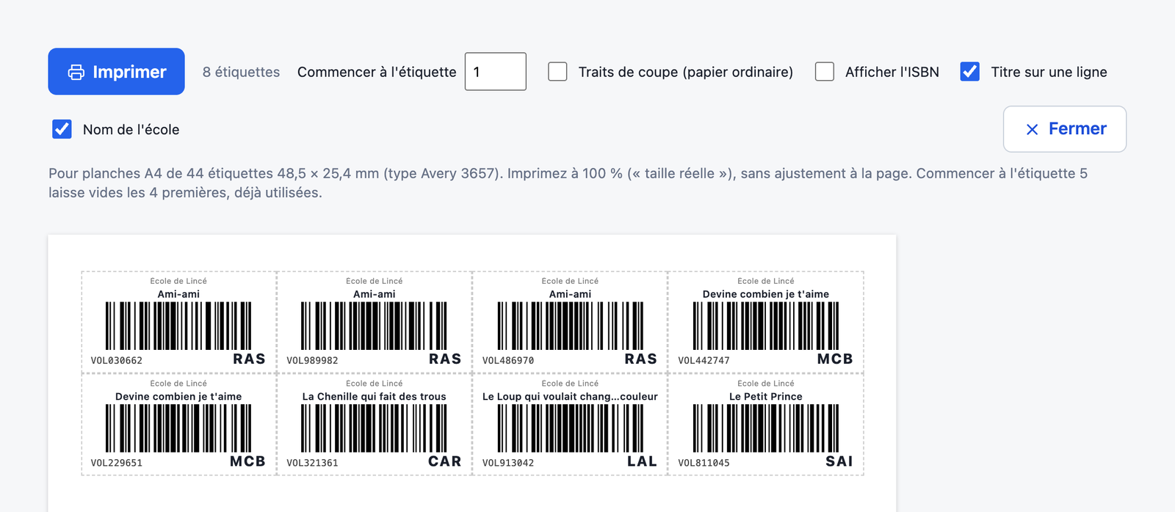This screenshot has height=512, width=1175.
Task: Focus the "Commencer à l'étiquette" number field
Action: [x=496, y=72]
